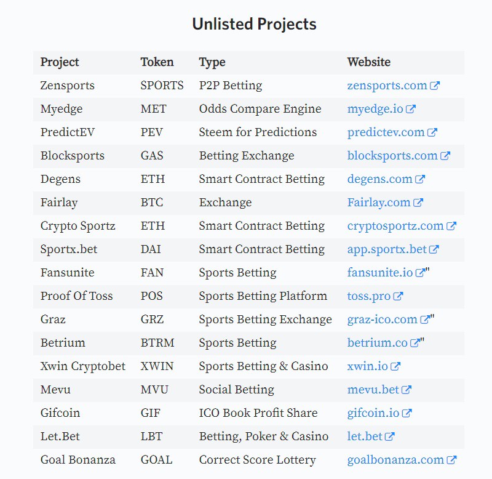Click the Token column header
The image size is (492, 479).
pyautogui.click(x=157, y=62)
